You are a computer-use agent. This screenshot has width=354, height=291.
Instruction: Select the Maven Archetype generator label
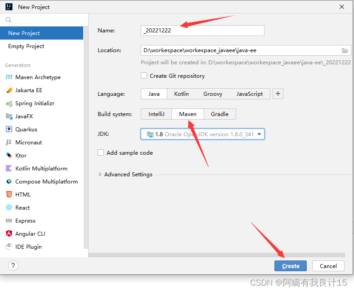pyautogui.click(x=38, y=77)
